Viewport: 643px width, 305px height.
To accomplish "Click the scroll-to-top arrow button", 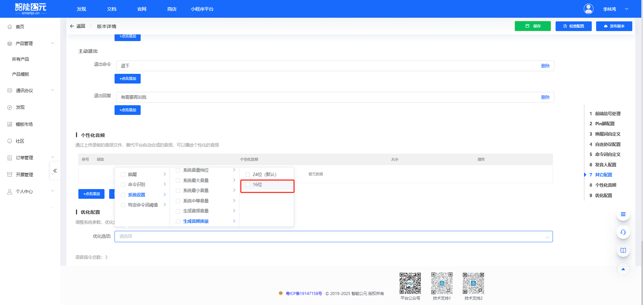I will (623, 269).
